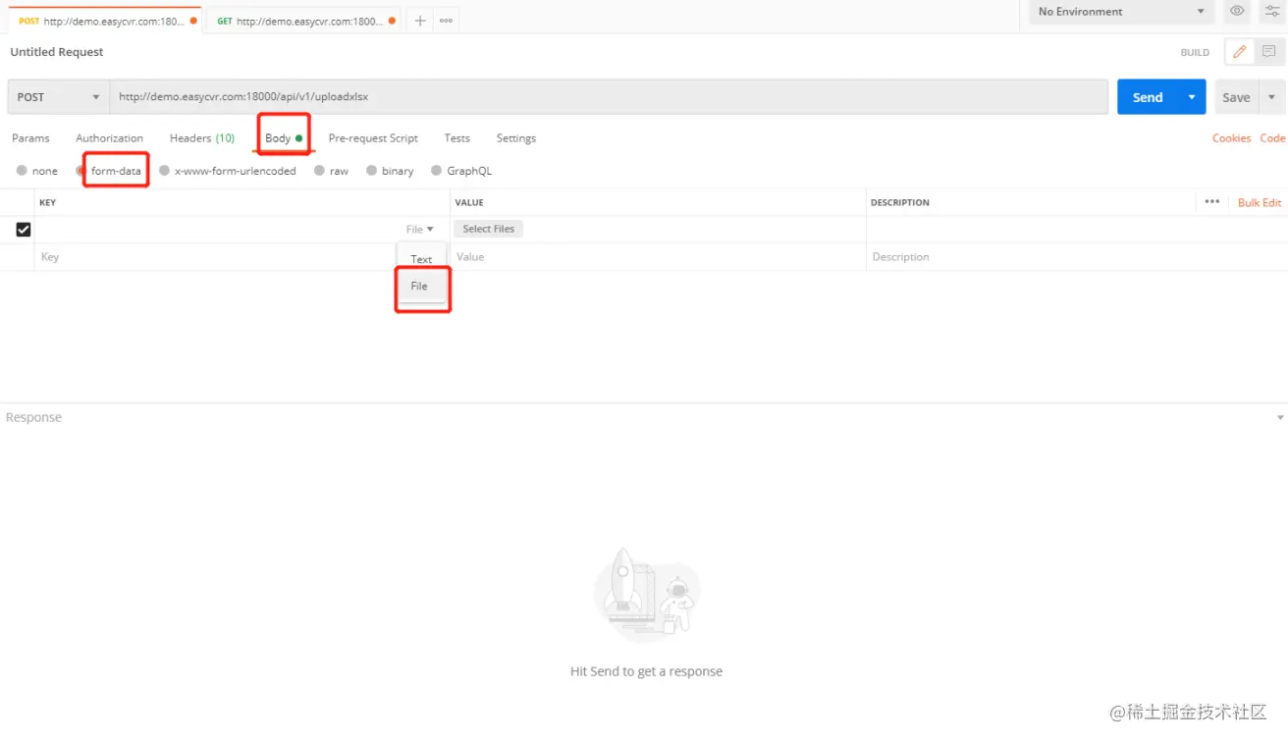Click the Save button
The image size is (1288, 743).
(x=1236, y=97)
